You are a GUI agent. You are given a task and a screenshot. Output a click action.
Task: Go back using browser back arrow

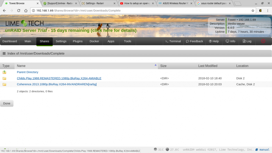4,11
